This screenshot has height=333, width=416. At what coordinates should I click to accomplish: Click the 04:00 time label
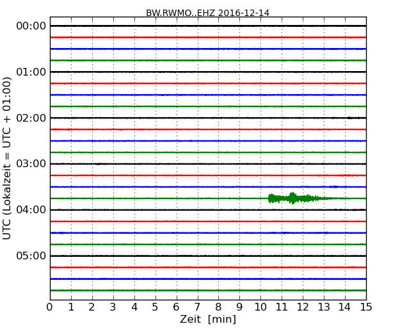point(31,210)
